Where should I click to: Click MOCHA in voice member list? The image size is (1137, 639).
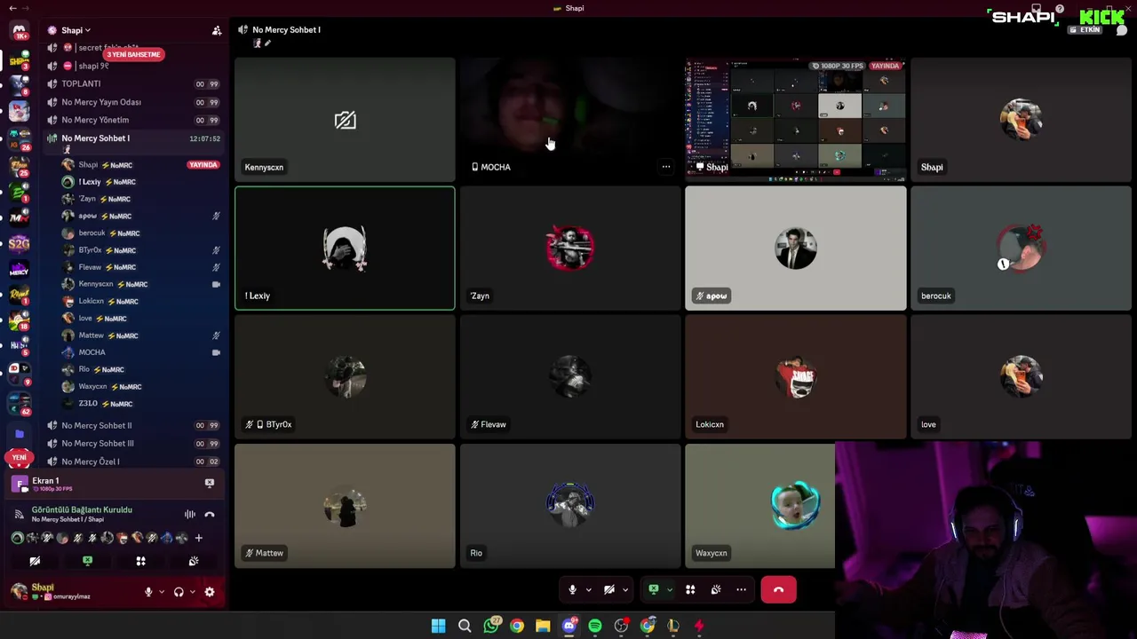point(140,352)
